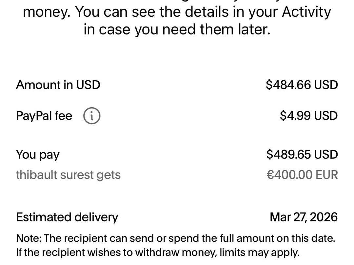Click the You pay label

click(38, 154)
